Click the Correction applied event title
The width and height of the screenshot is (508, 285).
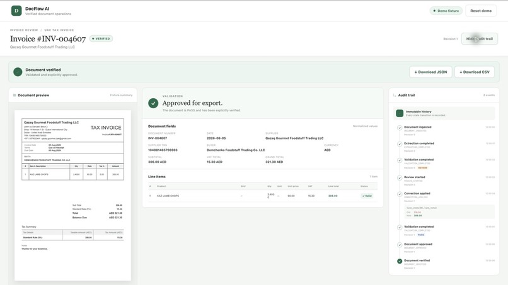(x=417, y=193)
